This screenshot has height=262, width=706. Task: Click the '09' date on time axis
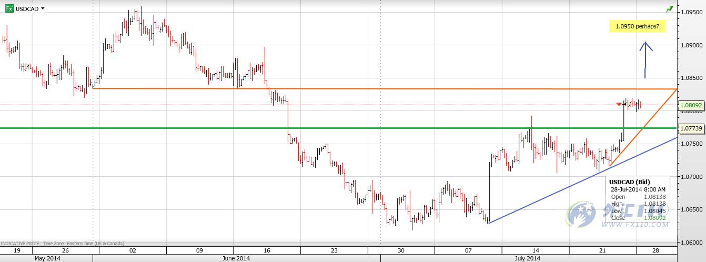point(199,250)
